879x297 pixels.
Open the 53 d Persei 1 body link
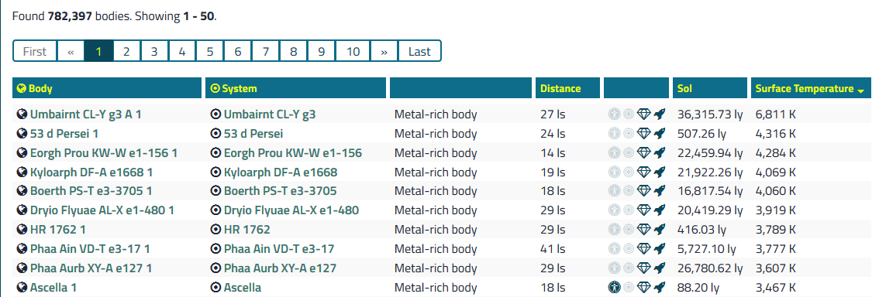pos(64,134)
